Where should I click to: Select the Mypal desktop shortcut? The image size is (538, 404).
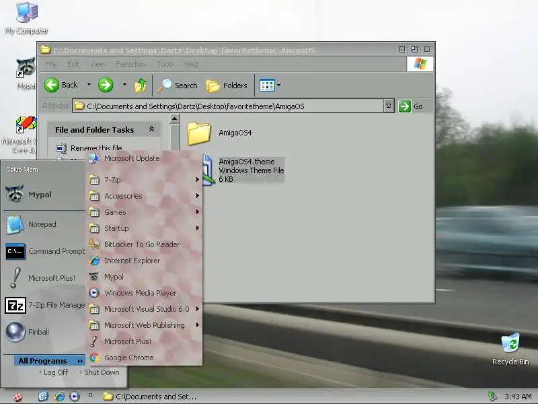(26, 73)
